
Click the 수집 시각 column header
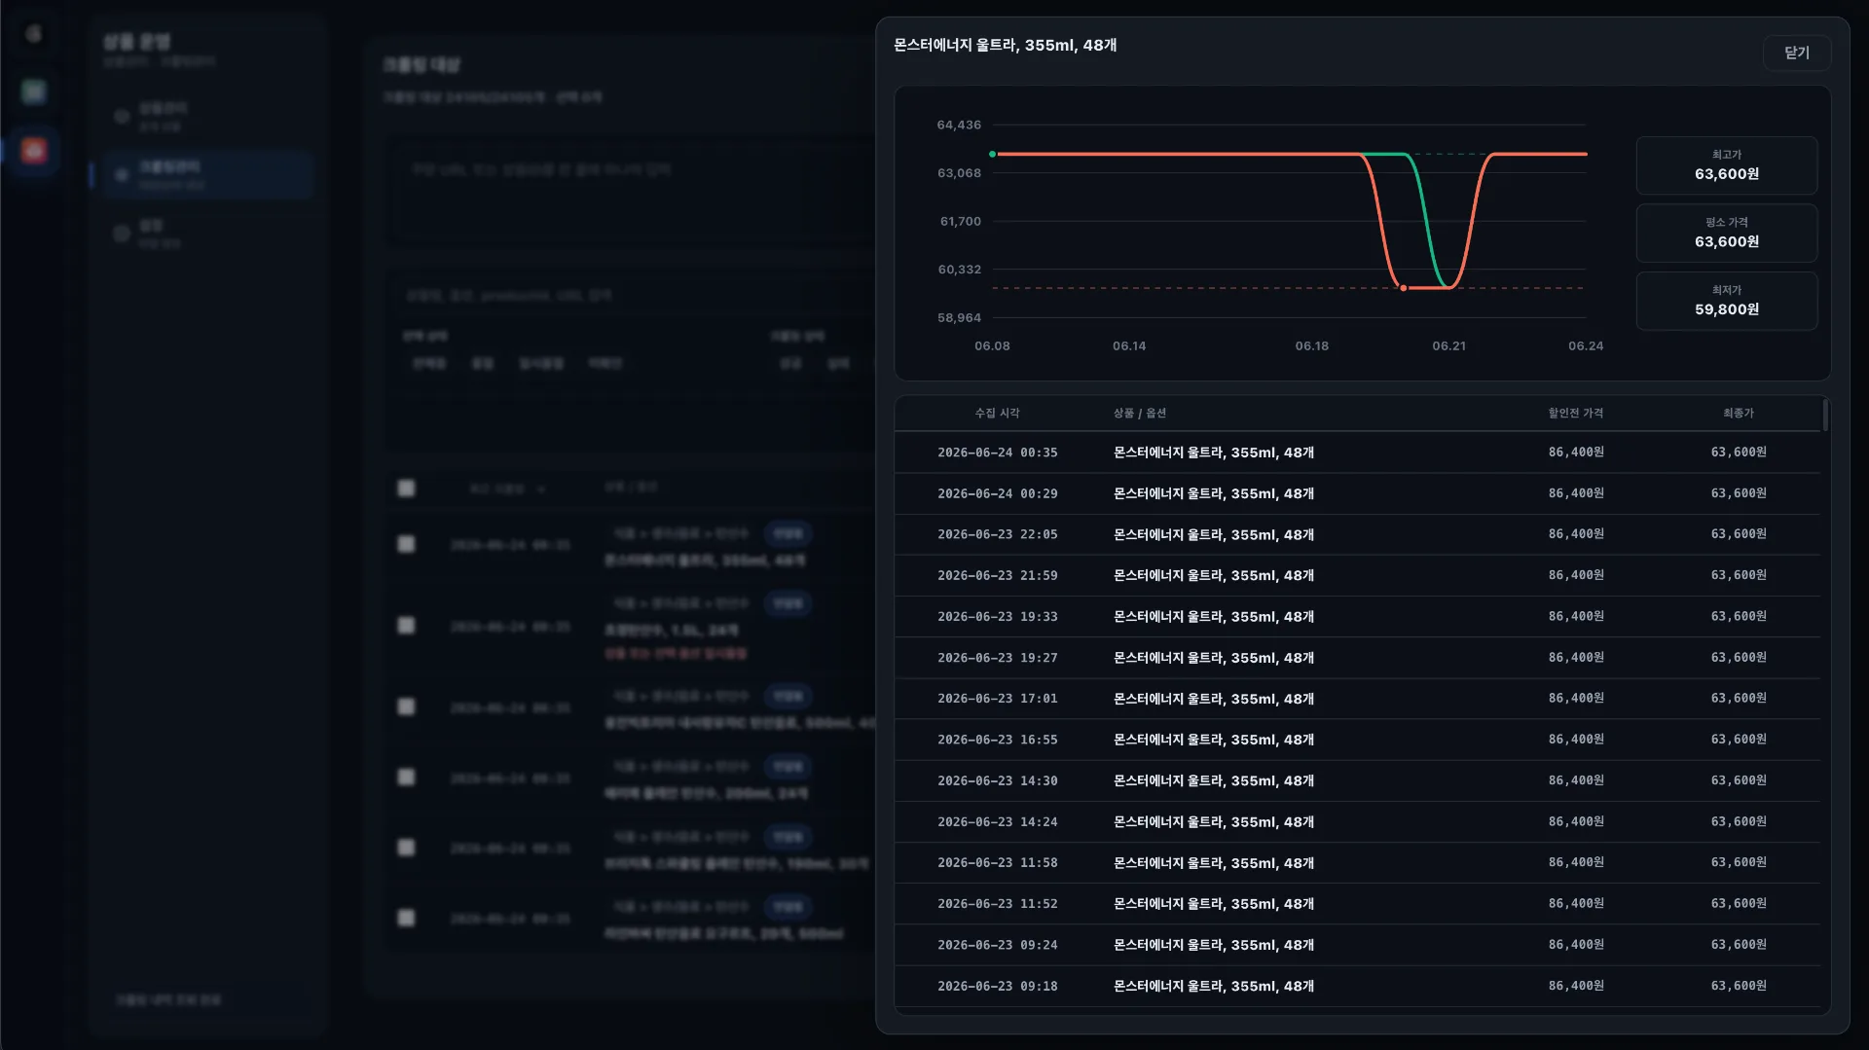pos(997,414)
